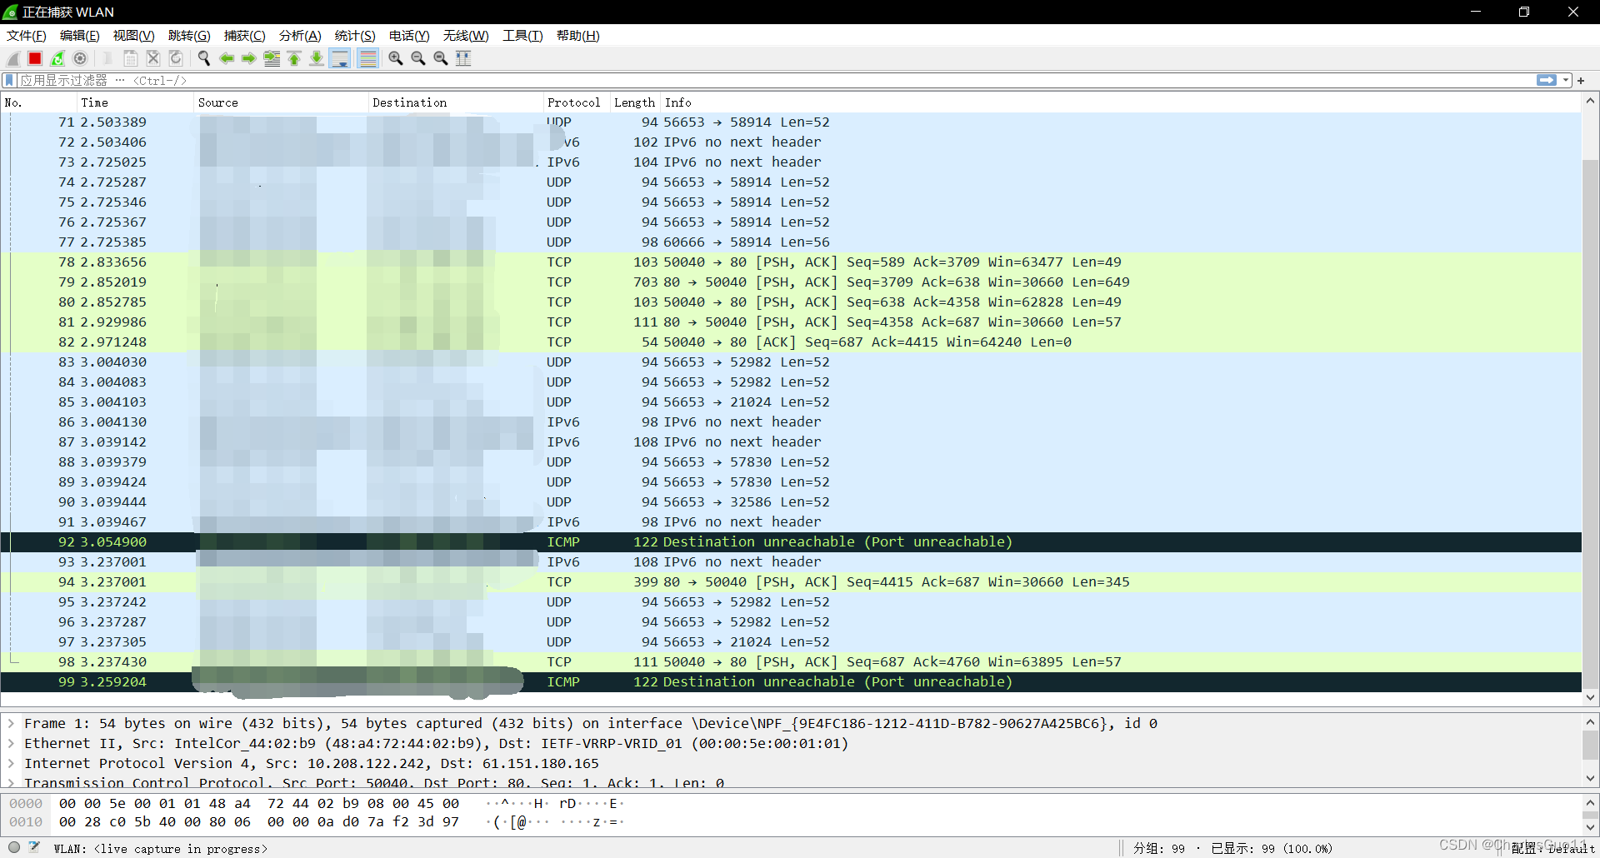Click the close capture file icon

click(153, 58)
